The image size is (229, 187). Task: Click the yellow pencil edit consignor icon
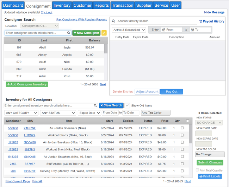104,33
